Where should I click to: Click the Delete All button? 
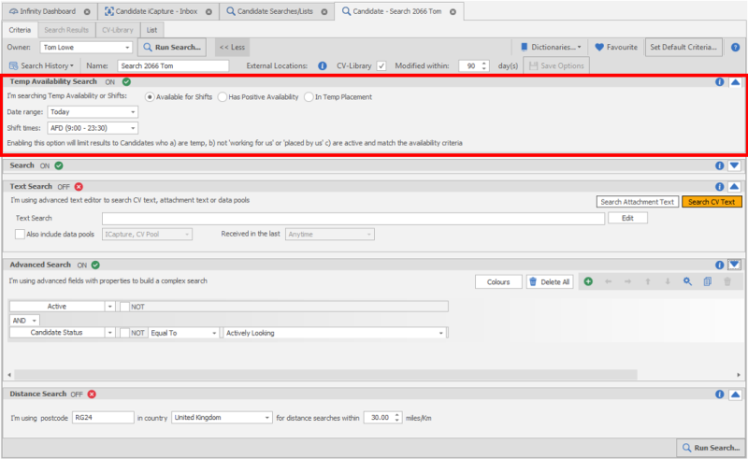click(x=550, y=281)
